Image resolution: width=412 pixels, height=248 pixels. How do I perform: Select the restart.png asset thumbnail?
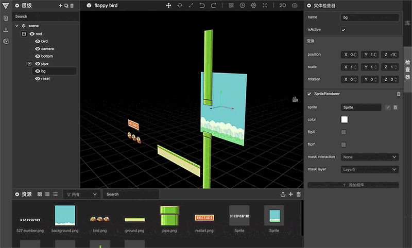(x=204, y=218)
